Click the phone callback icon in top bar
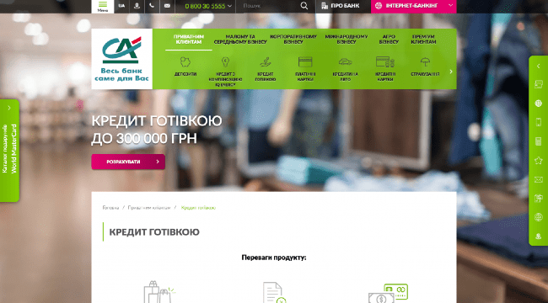The width and height of the screenshot is (548, 303). coord(152,6)
